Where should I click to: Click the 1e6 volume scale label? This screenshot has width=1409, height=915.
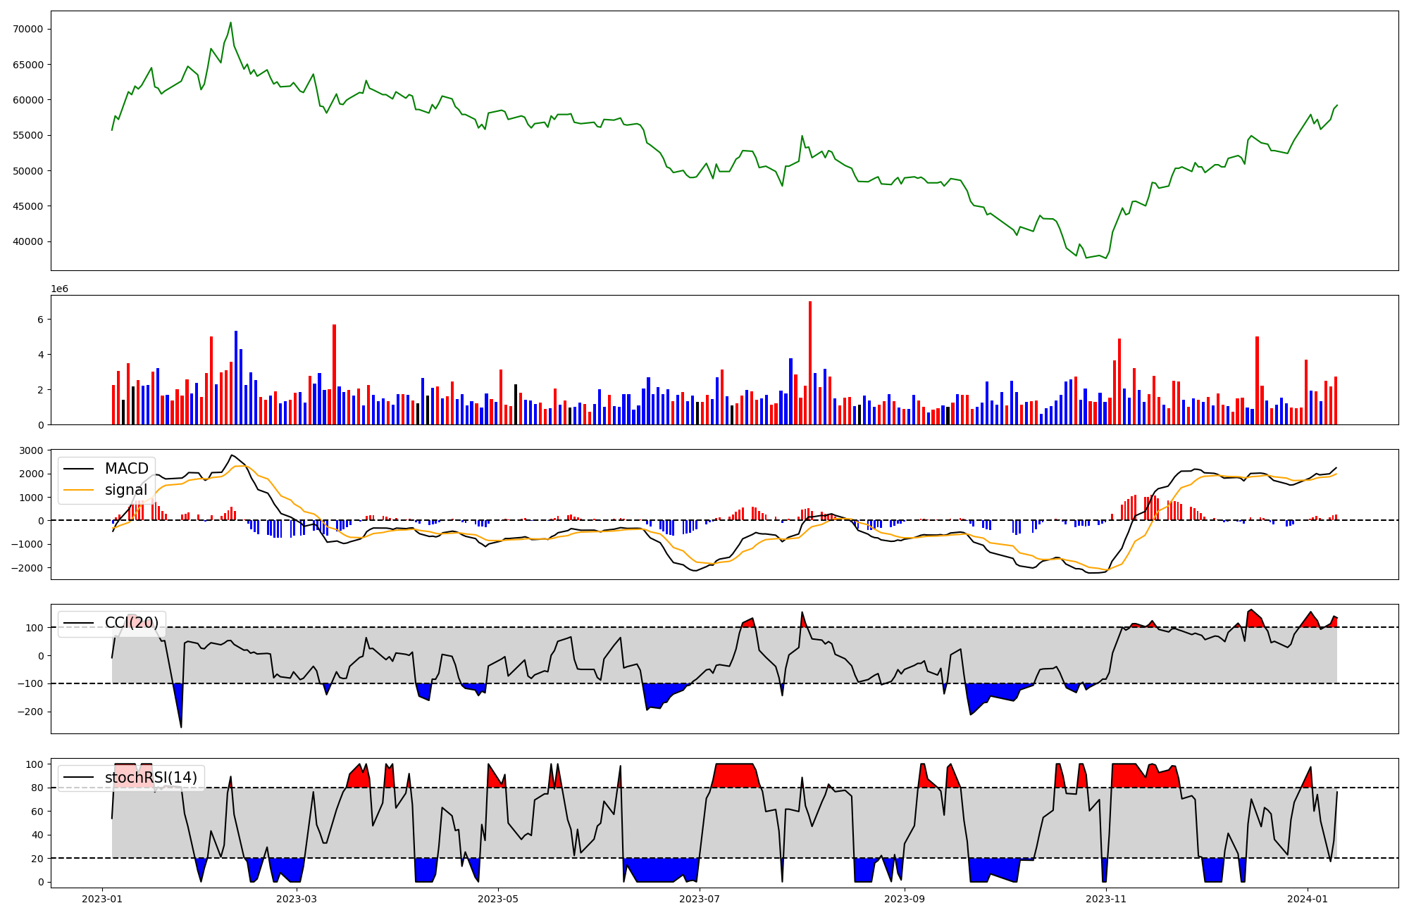(59, 289)
